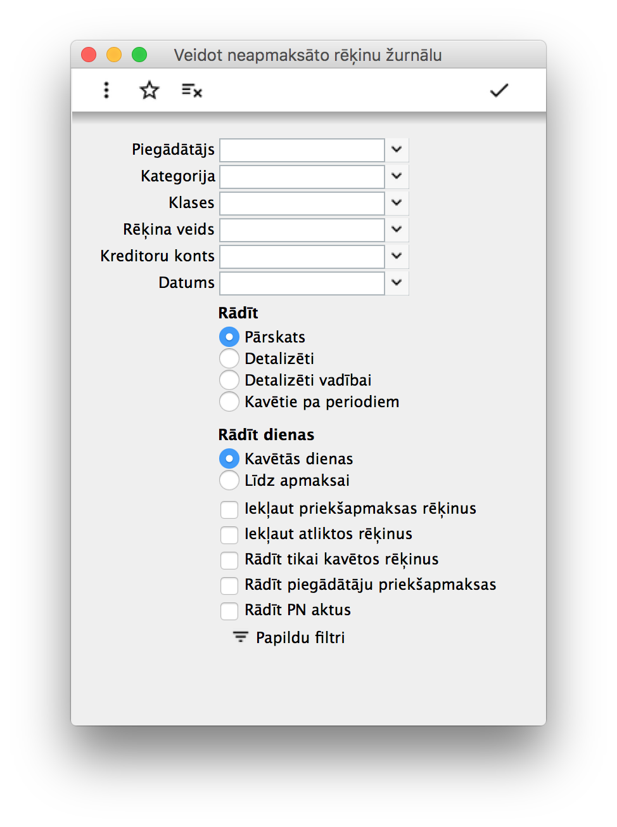Select the Detalizēti radio option
This screenshot has height=827, width=617.
pos(229,358)
